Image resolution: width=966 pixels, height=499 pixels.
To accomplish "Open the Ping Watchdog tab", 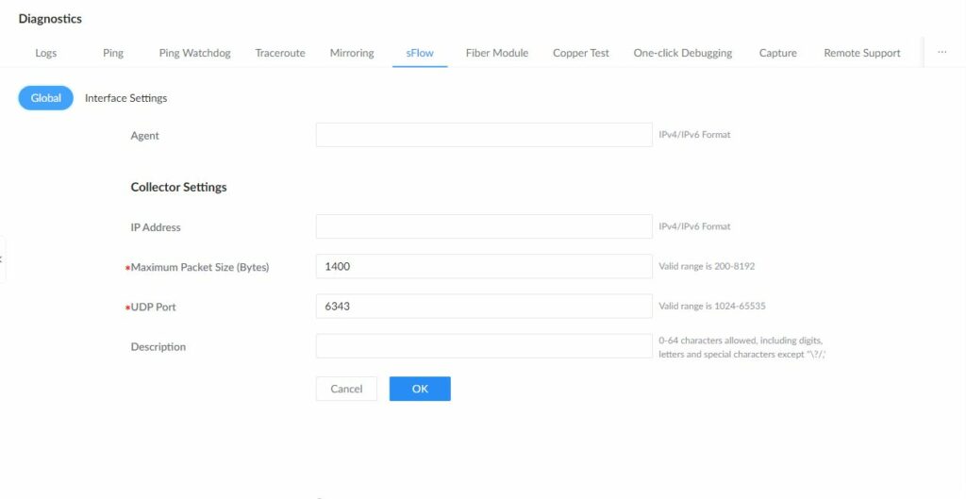I will point(194,53).
